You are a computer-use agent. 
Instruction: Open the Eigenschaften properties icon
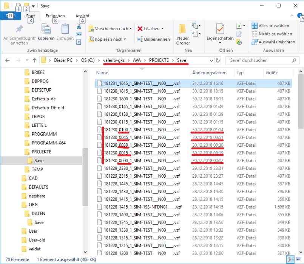point(220,30)
